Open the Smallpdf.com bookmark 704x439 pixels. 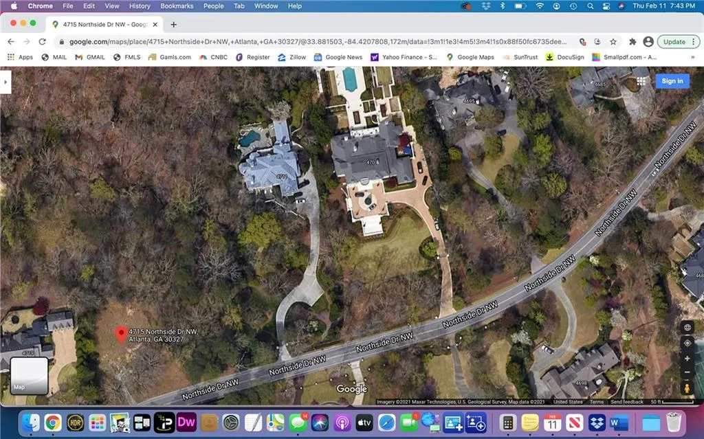pyautogui.click(x=624, y=57)
